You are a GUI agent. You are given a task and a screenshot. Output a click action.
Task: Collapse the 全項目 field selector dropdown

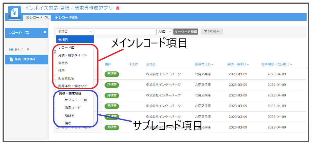75,32
